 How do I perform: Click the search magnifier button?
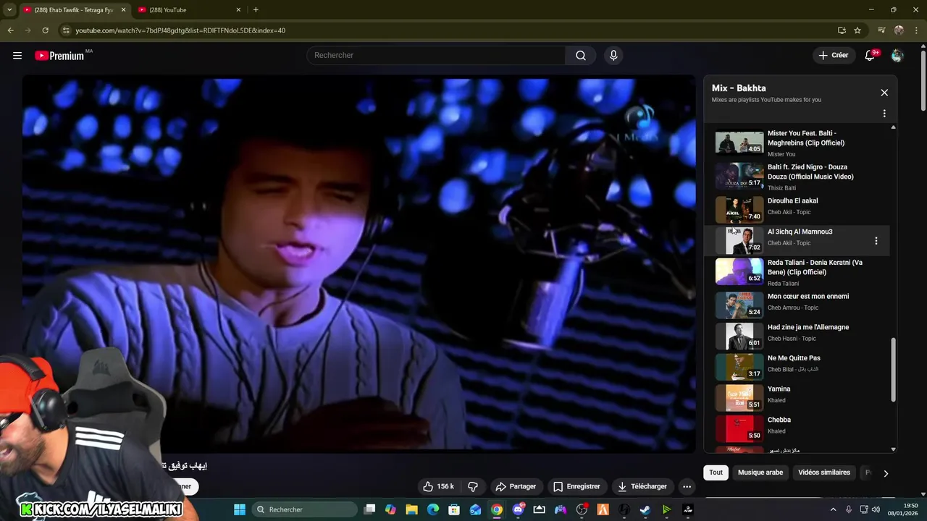tap(581, 56)
